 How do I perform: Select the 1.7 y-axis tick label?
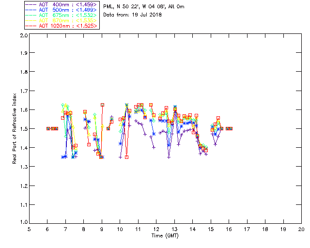[24, 91]
